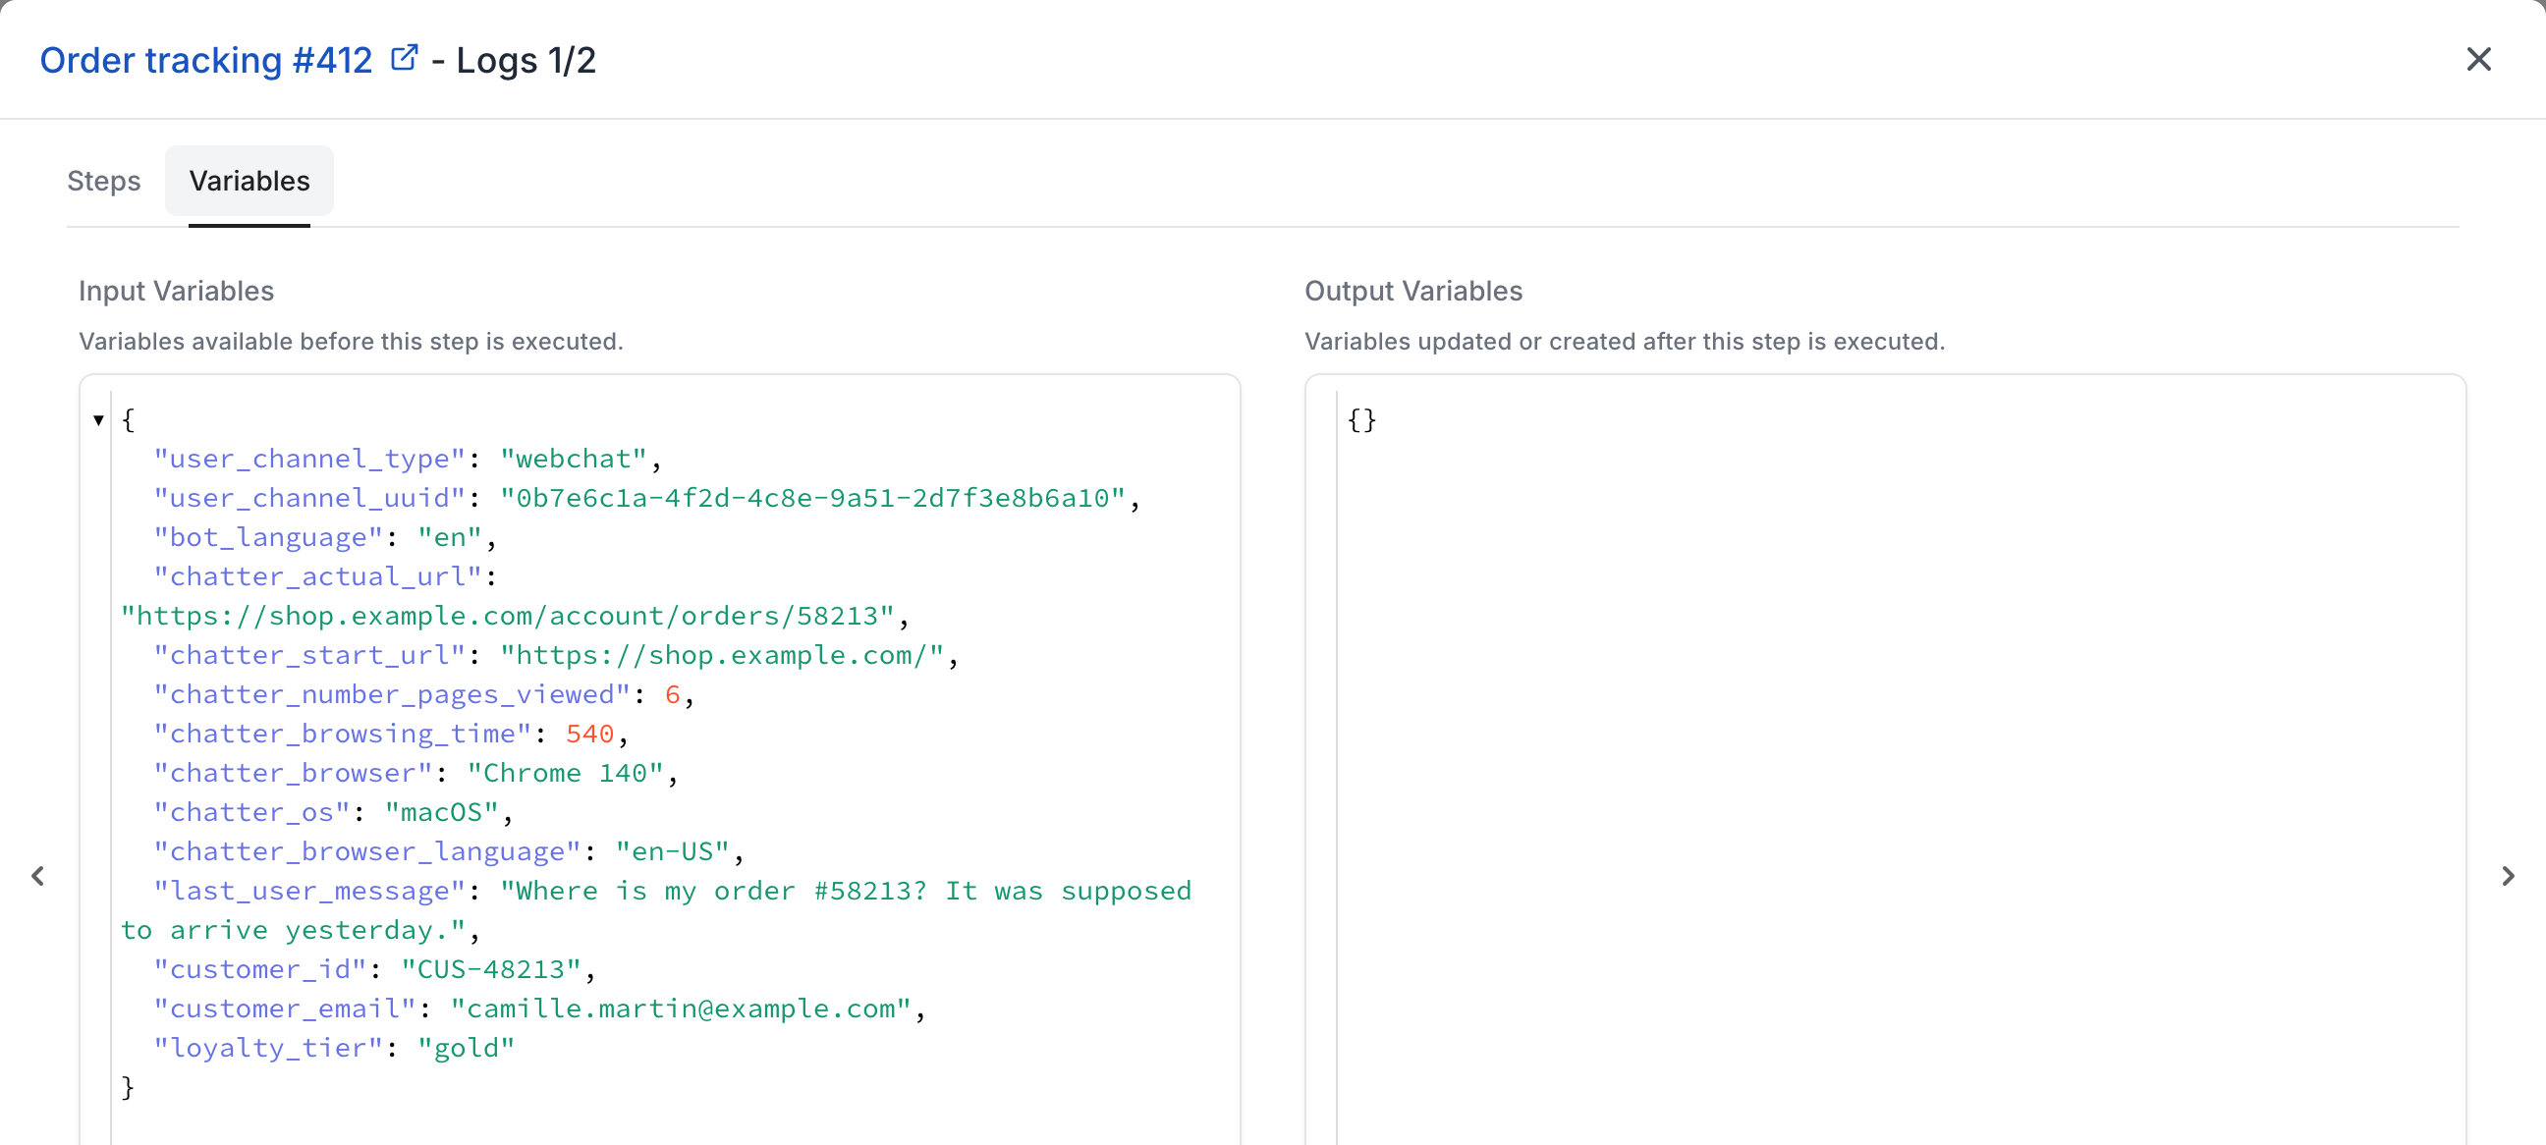Go to next log with right chevron
The height and width of the screenshot is (1145, 2546).
coord(2508,875)
